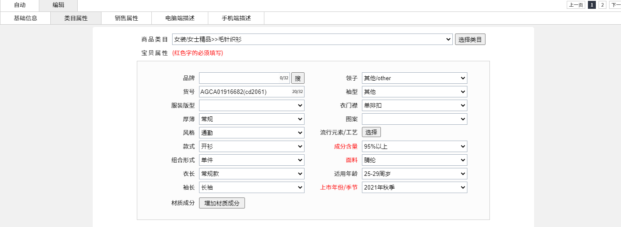Open the 手机端描述 tab

pyautogui.click(x=236, y=19)
